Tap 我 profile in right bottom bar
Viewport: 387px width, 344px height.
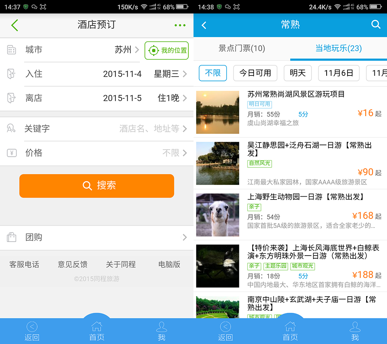tap(355, 331)
